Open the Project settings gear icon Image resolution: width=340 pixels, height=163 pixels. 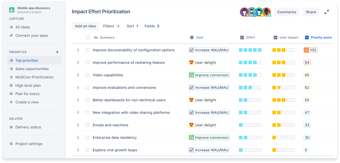pyautogui.click(x=11, y=143)
